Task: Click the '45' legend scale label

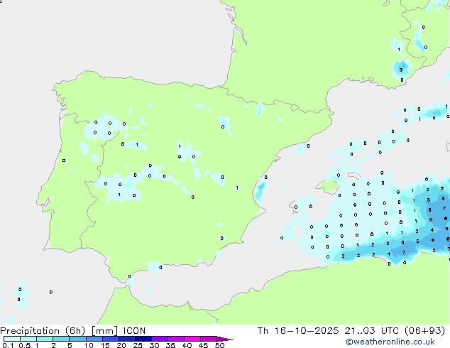Action: tap(203, 345)
